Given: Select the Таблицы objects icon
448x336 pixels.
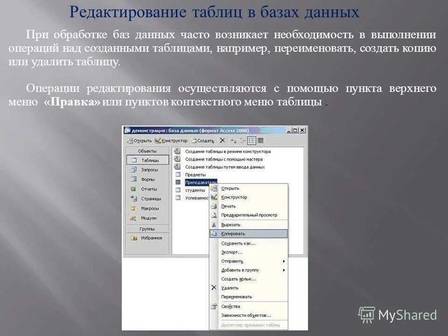Looking at the screenshot, I should tap(134, 160).
